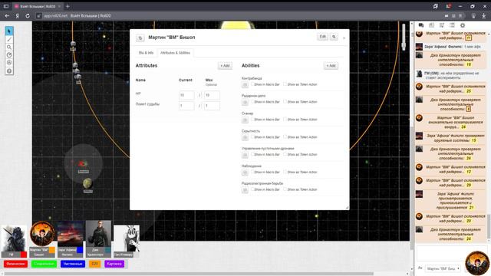Viewport: 491px width, 276px height.
Task: Switch to Bio & Info tab
Action: tap(146, 53)
